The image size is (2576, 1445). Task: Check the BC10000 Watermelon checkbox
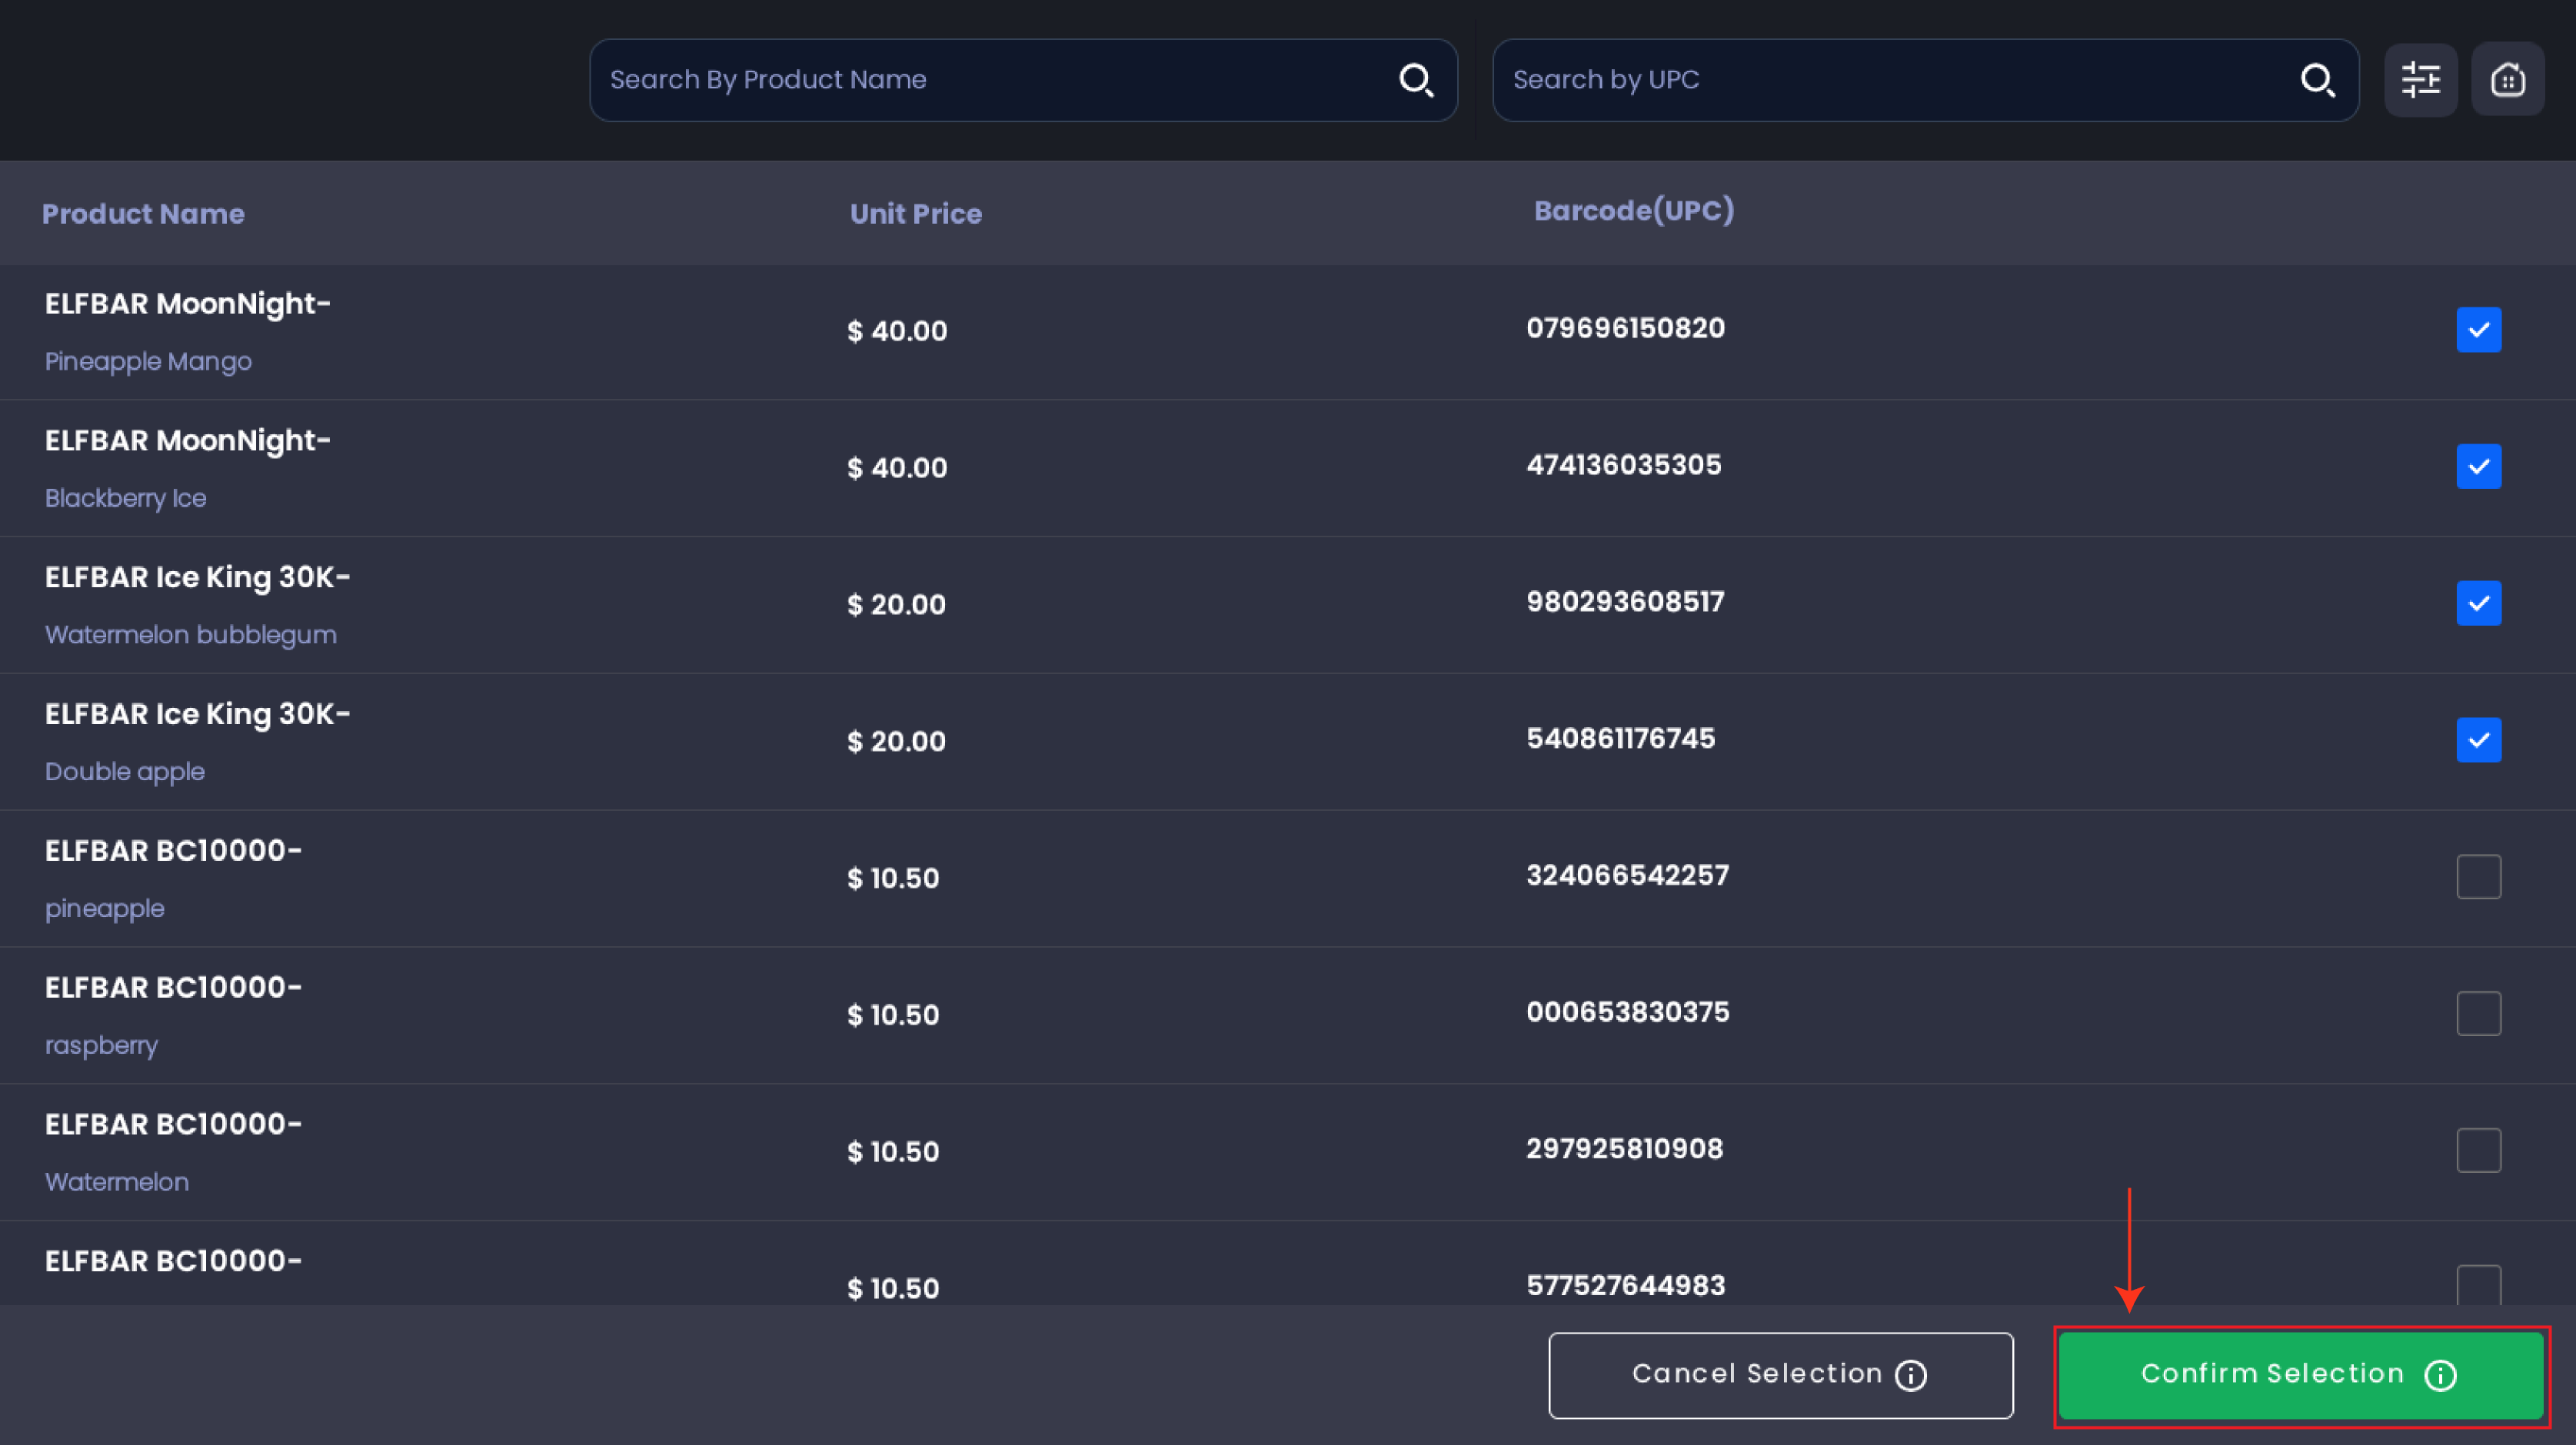tap(2479, 1151)
